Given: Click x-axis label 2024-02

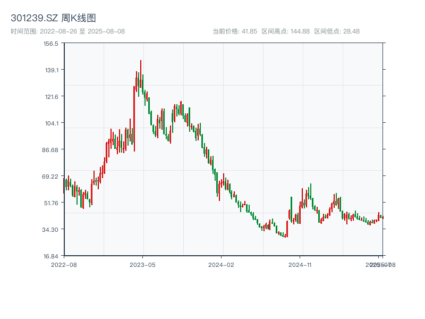Looking at the screenshot, I should click(221, 265).
